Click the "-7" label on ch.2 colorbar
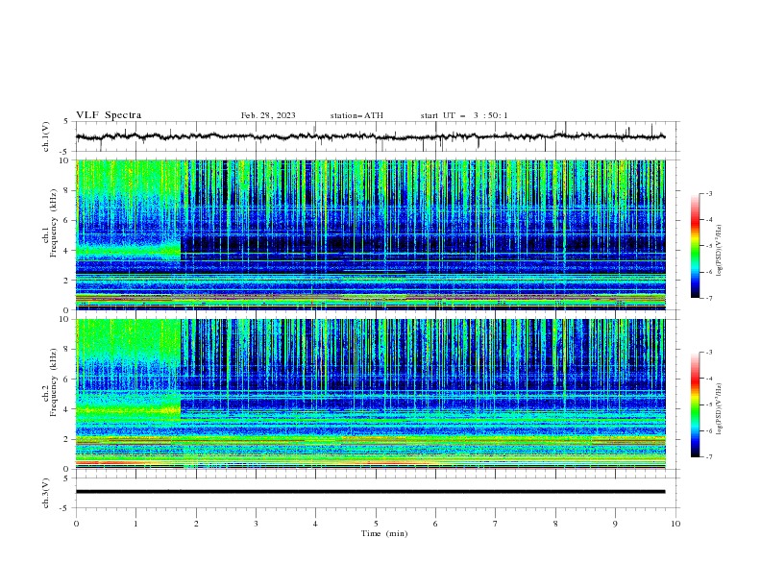This screenshot has width=761, height=588. pyautogui.click(x=709, y=456)
